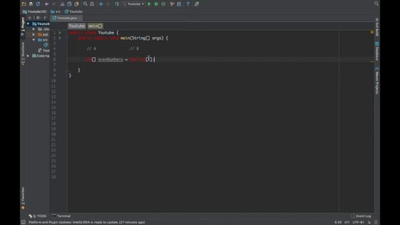Click Youtube101 breadcrumb in navigation bar

click(x=35, y=12)
